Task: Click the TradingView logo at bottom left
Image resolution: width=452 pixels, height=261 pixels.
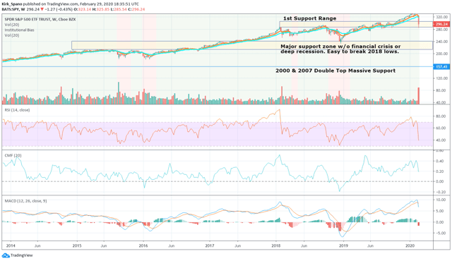Action: [x=17, y=255]
